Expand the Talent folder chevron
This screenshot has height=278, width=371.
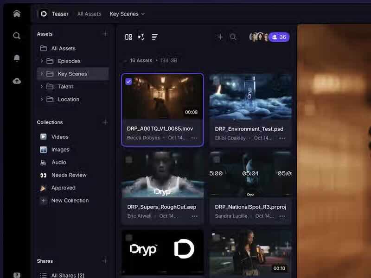pyautogui.click(x=42, y=87)
